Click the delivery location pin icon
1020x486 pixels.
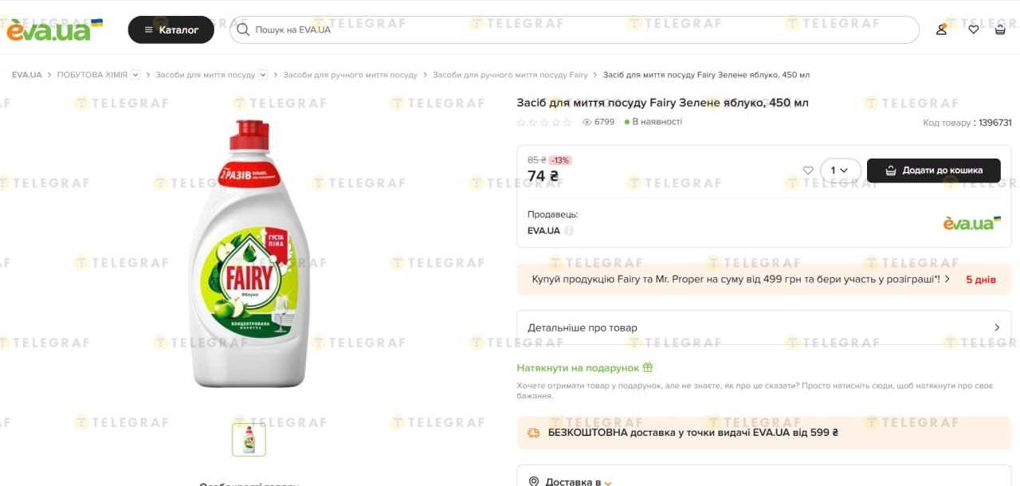[534, 481]
